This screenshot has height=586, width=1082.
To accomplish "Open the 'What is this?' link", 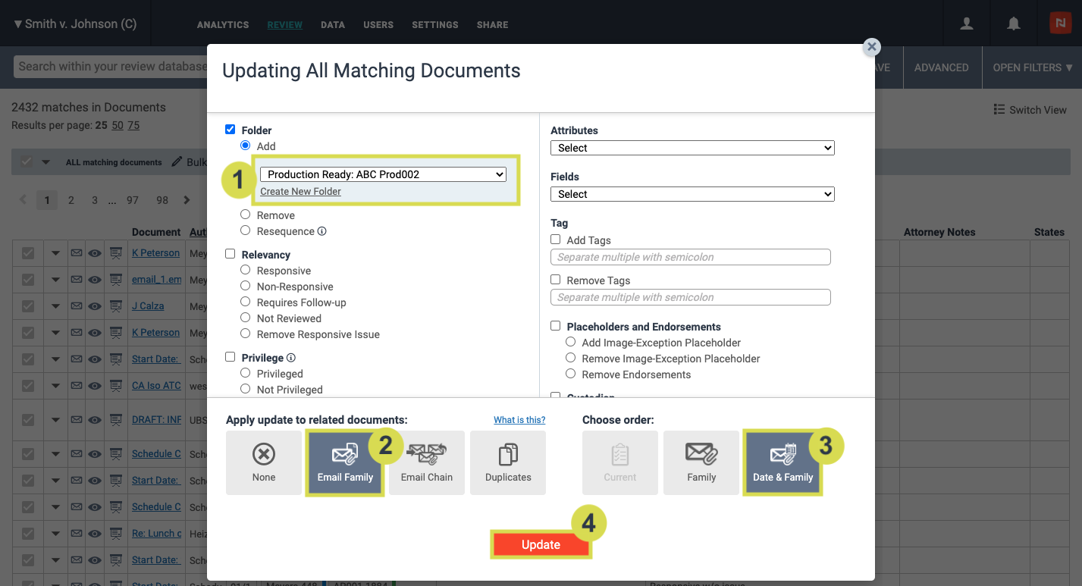I will click(x=519, y=420).
